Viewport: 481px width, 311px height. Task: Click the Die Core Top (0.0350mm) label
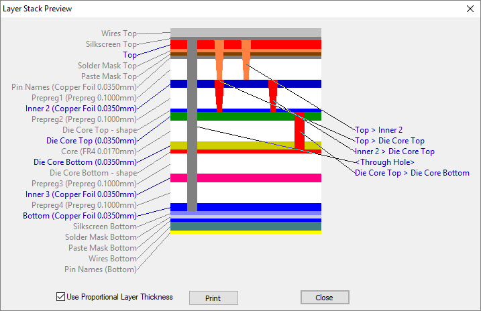click(x=91, y=141)
